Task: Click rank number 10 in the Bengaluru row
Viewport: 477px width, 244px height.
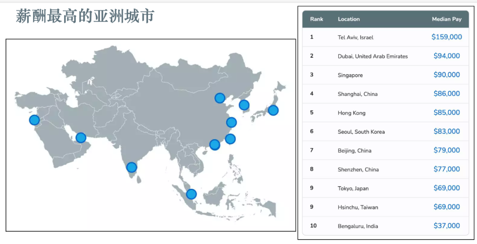Action: tap(313, 225)
